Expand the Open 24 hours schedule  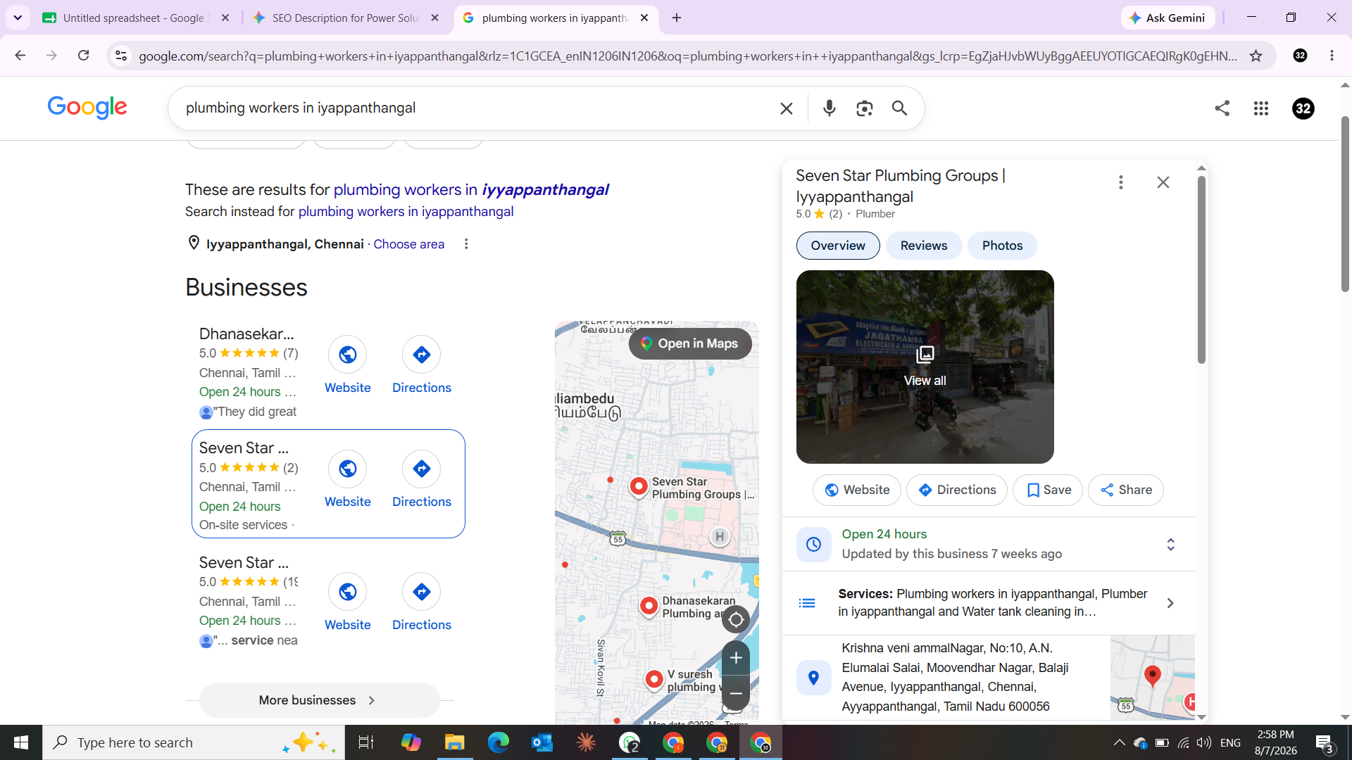[x=1170, y=545]
